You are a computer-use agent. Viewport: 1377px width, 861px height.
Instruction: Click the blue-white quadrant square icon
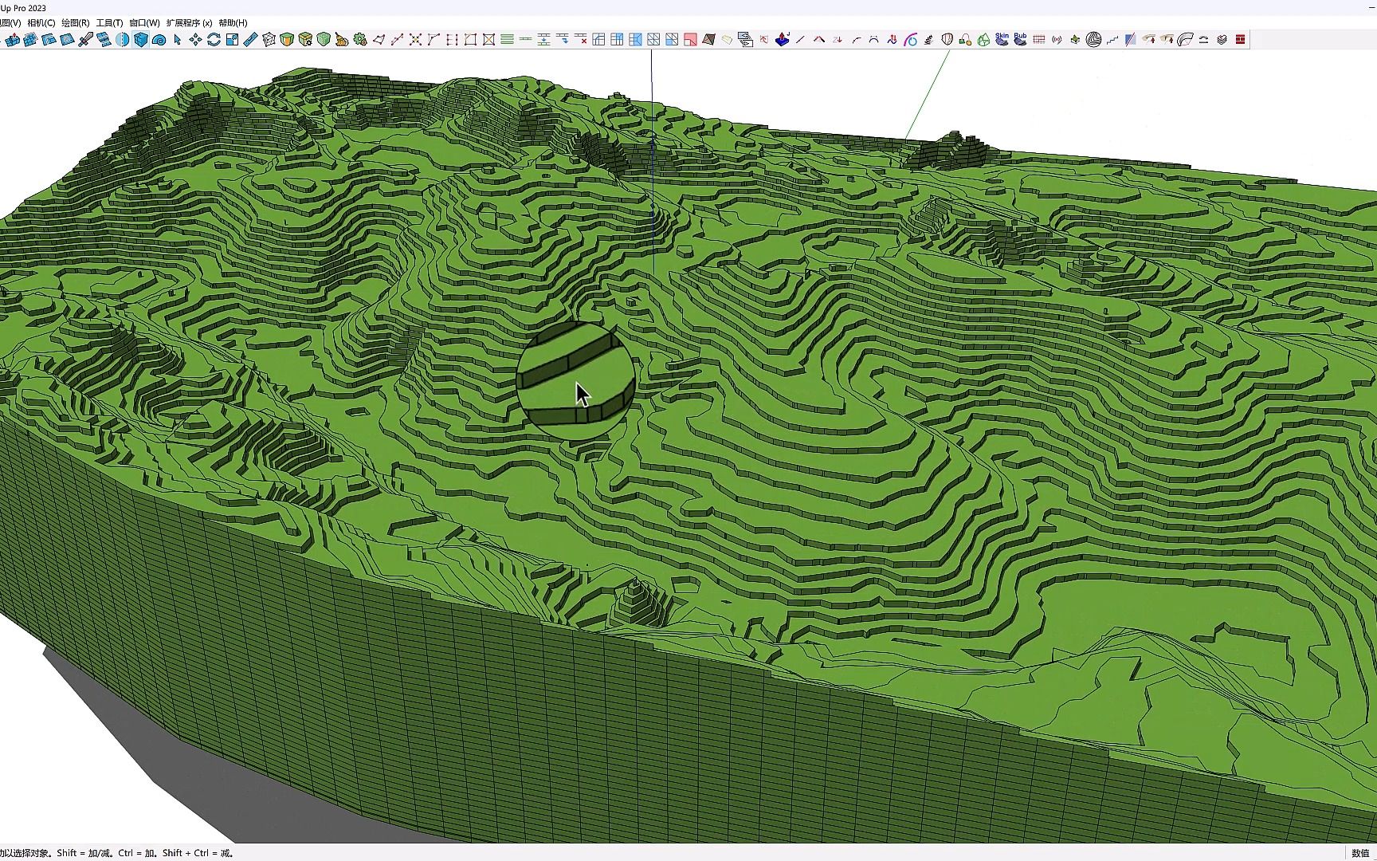click(232, 39)
